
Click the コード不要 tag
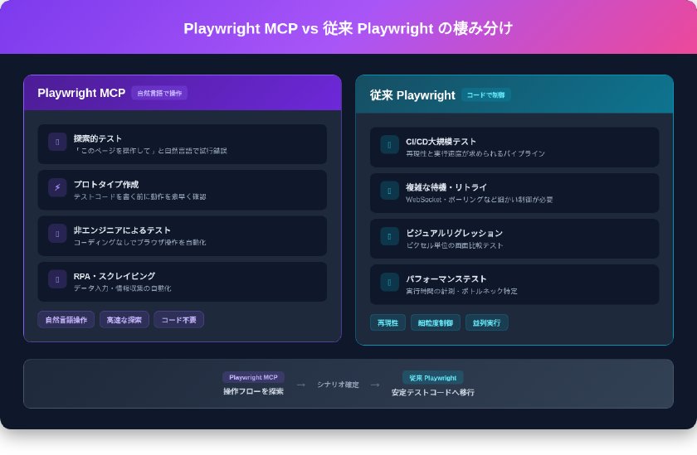pyautogui.click(x=178, y=320)
